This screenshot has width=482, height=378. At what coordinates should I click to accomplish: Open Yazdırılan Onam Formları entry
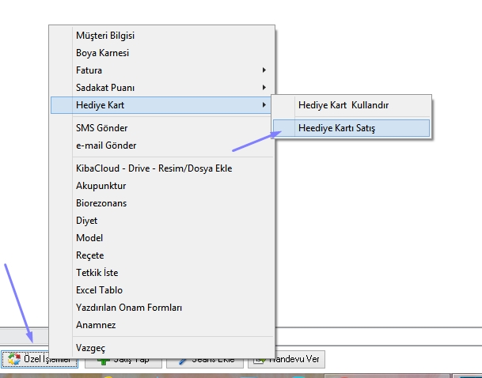click(x=129, y=308)
